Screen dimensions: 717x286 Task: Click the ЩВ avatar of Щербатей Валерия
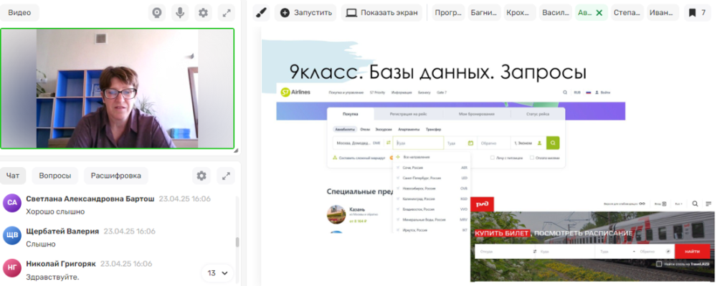12,235
